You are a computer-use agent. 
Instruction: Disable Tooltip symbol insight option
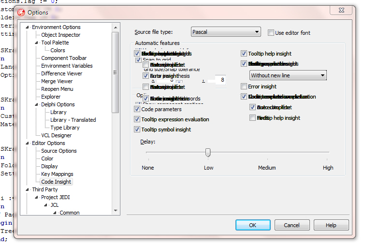(137, 130)
